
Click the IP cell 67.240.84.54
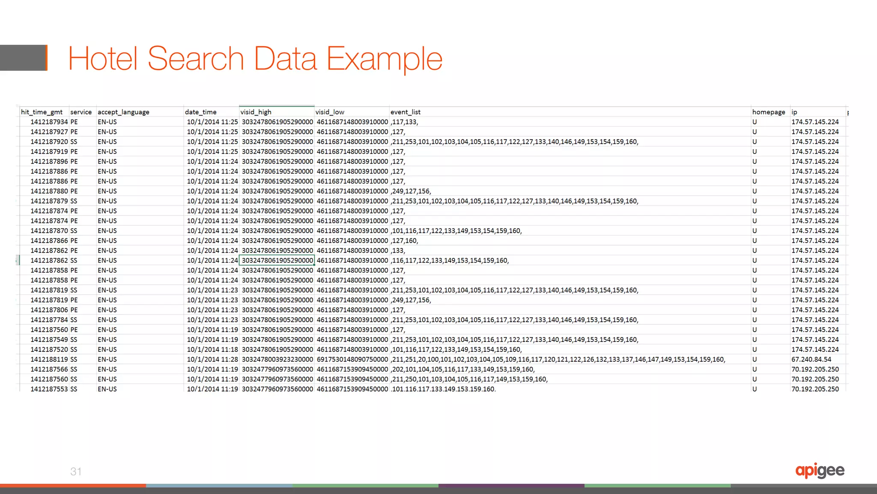pyautogui.click(x=818, y=359)
